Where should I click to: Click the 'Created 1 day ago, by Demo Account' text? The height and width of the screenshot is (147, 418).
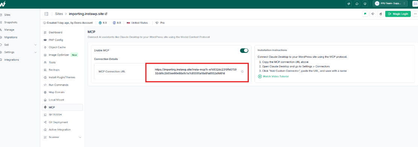click(70, 23)
